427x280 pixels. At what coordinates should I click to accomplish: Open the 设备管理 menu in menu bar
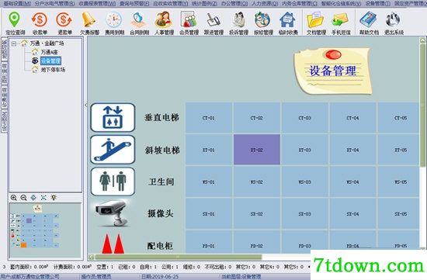(x=377, y=4)
